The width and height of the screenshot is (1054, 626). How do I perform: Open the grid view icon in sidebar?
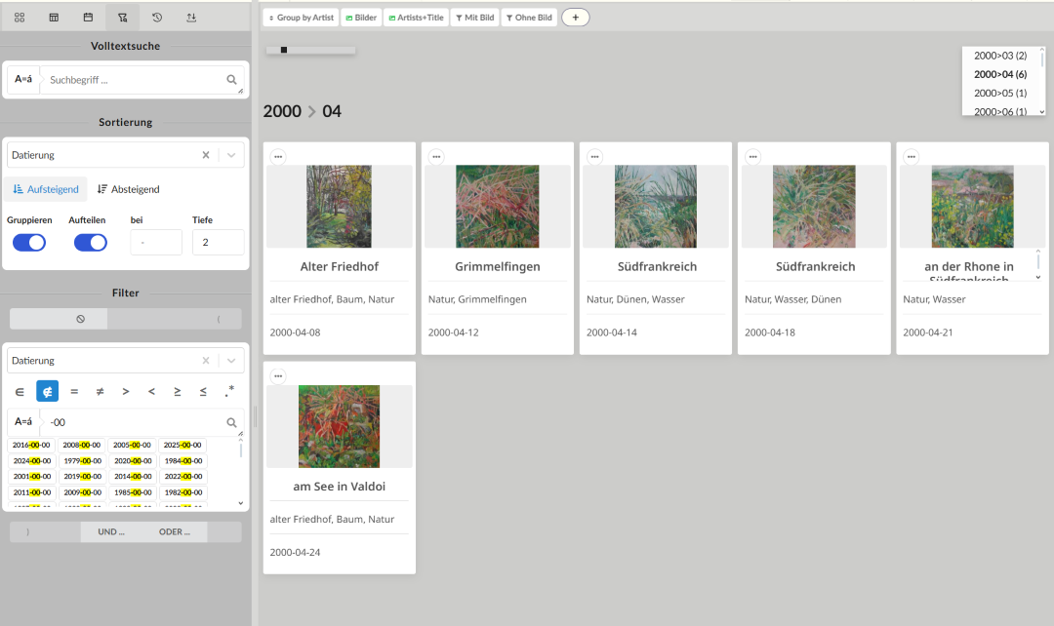[20, 18]
